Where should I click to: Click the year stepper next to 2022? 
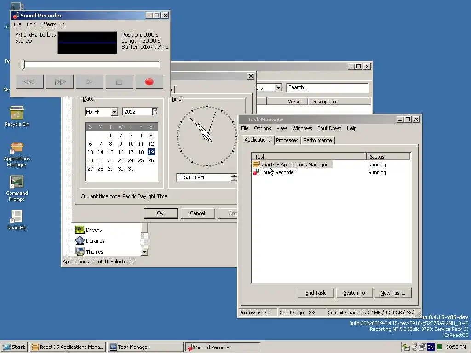tap(155, 112)
